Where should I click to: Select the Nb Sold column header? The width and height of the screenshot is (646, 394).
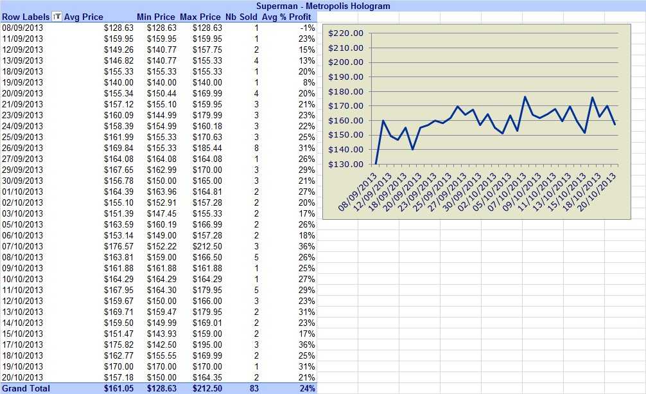[x=241, y=17]
